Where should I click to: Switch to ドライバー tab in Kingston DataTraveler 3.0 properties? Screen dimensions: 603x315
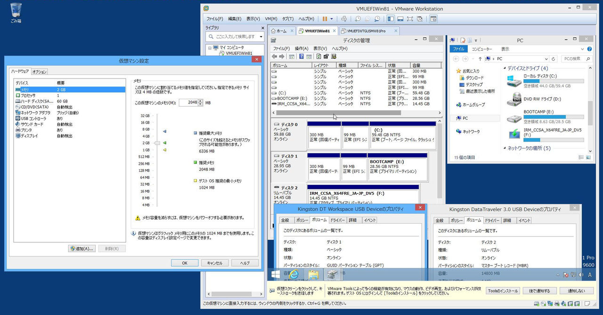click(492, 220)
